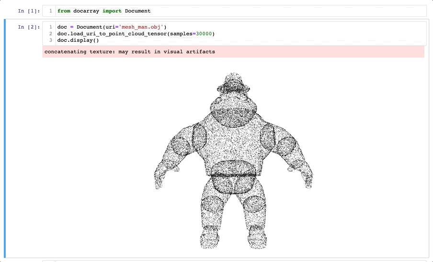Click the 'In [2]:' cell prompt

click(29, 27)
